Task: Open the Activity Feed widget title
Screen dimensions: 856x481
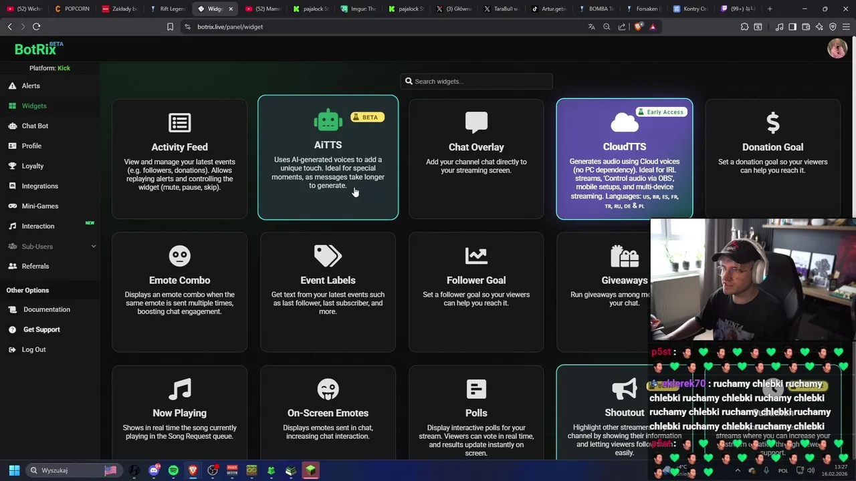Action: click(x=179, y=147)
